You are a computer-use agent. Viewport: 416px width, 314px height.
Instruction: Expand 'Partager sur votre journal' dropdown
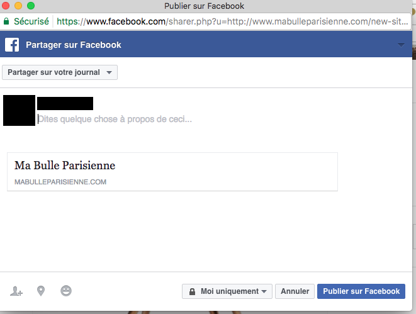(x=60, y=72)
